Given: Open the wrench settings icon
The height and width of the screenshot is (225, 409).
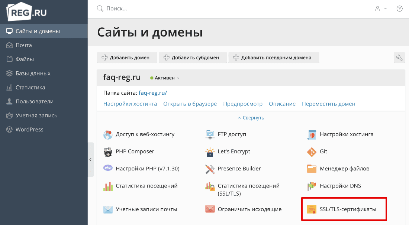Looking at the screenshot, I should coord(399,58).
